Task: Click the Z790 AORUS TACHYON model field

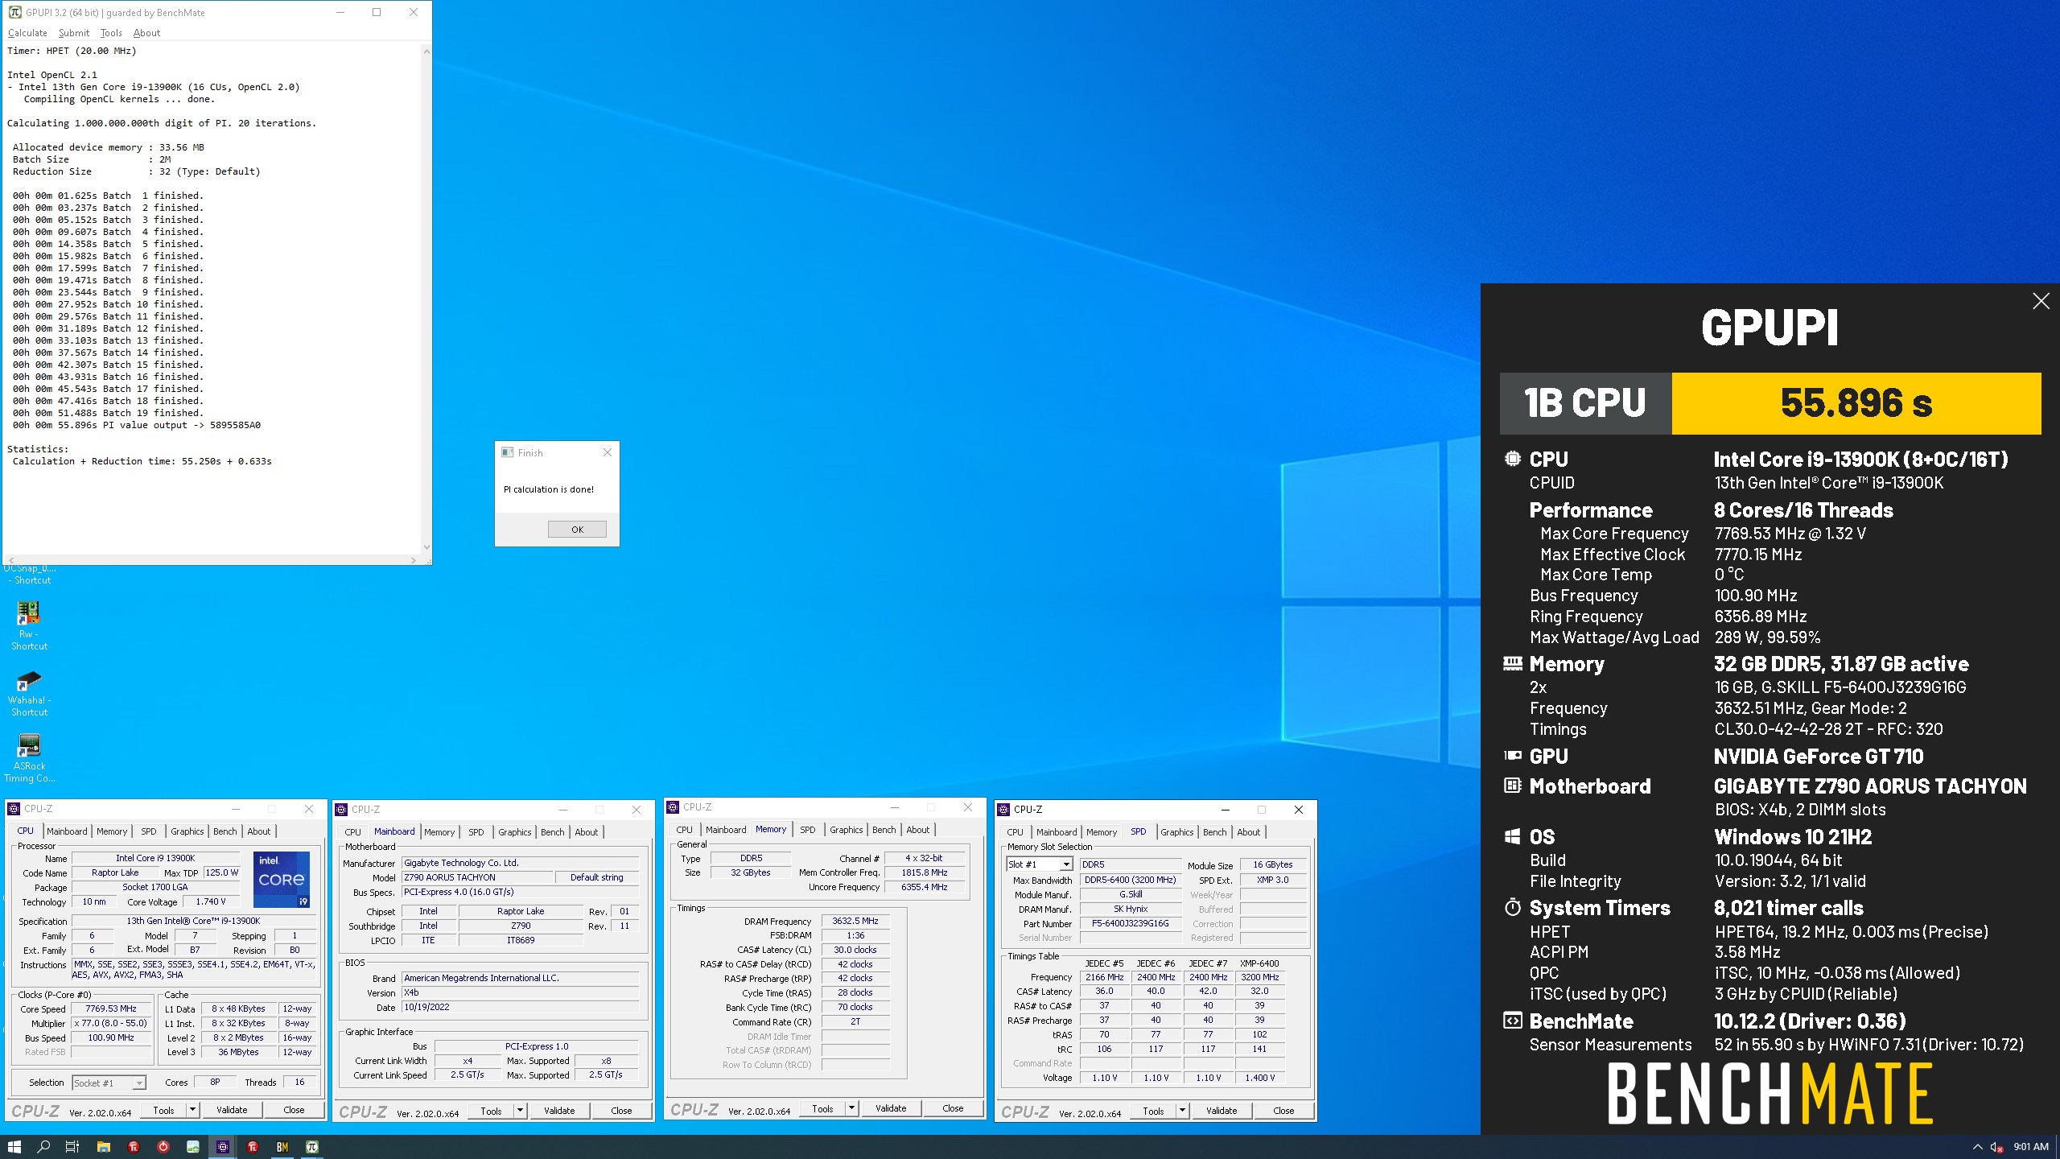Action: pyautogui.click(x=477, y=877)
